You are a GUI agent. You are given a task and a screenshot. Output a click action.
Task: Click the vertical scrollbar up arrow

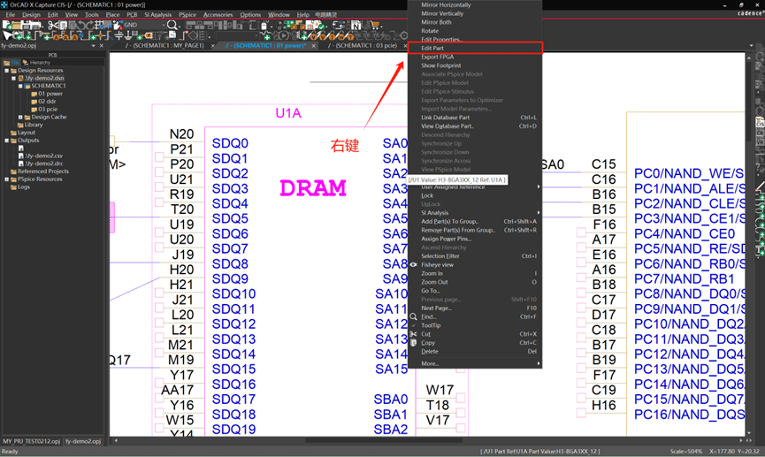tap(749, 57)
